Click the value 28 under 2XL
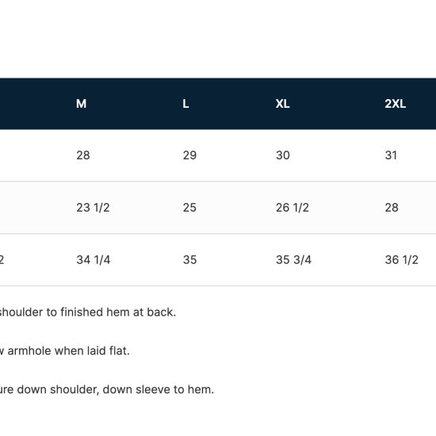436x436 pixels. [x=392, y=208]
